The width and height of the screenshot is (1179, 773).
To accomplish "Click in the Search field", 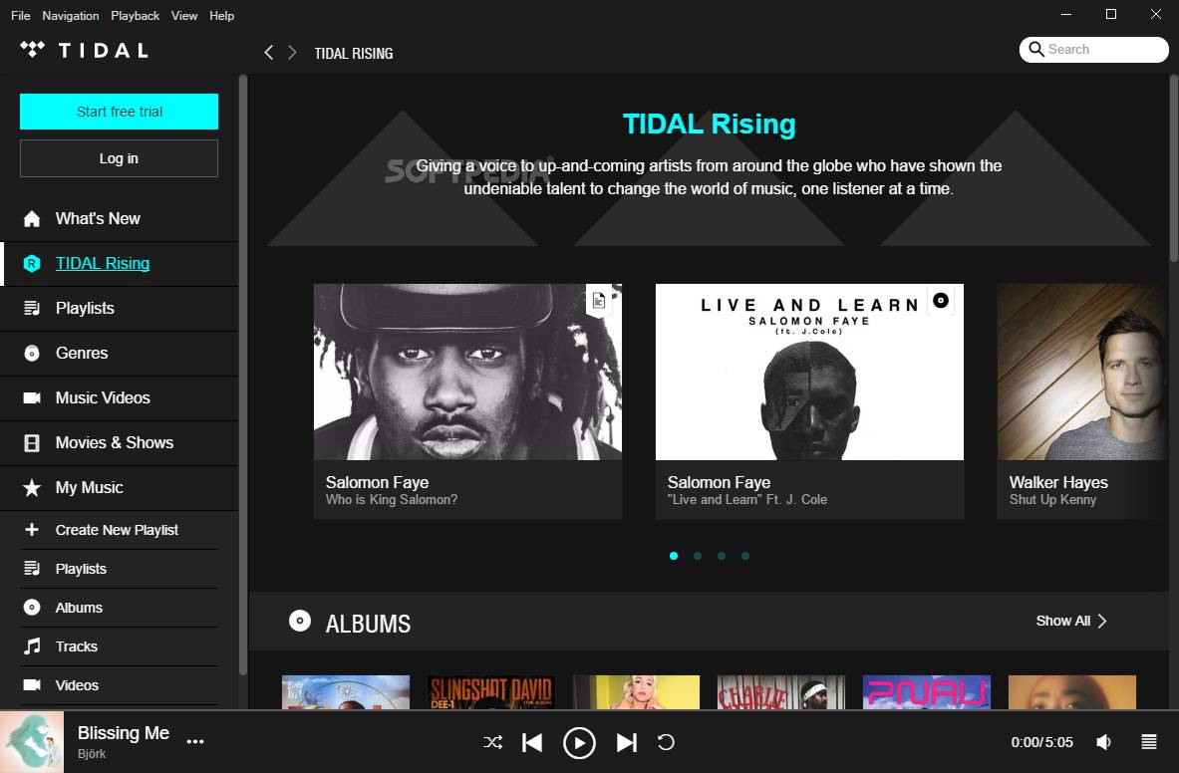I will [1094, 50].
